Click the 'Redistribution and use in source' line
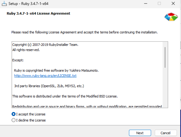Viewport: 181px width, 137px height. coord(87,106)
